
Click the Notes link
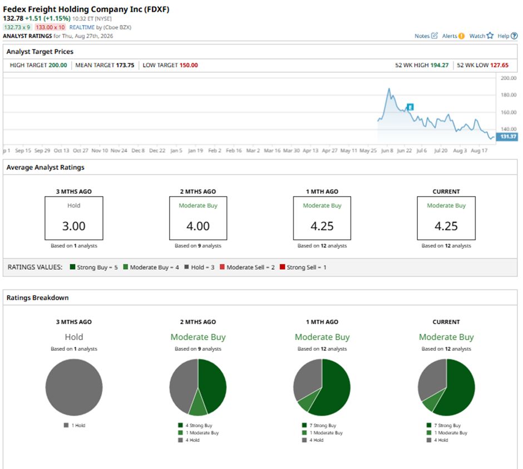(x=422, y=36)
